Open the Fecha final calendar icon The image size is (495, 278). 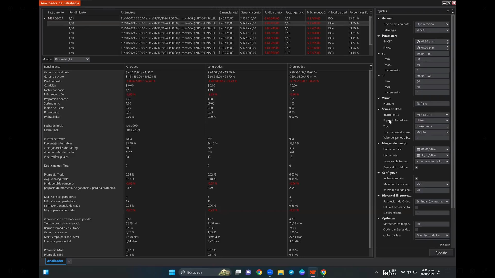[x=418, y=155]
